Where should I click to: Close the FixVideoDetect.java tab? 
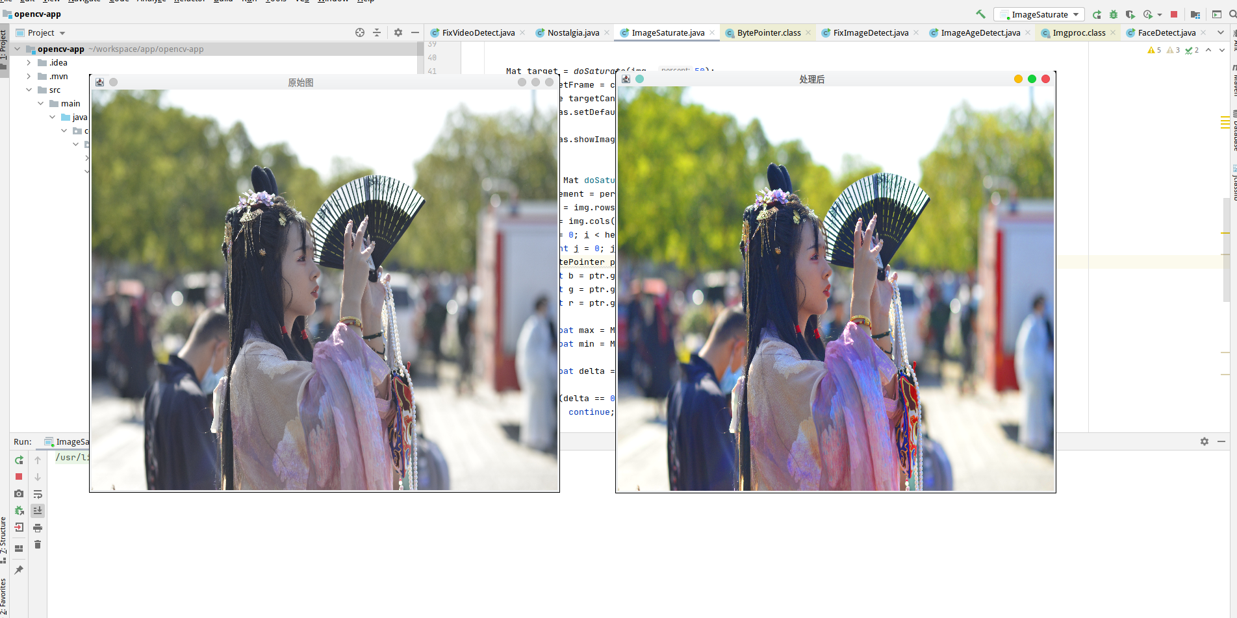522,32
